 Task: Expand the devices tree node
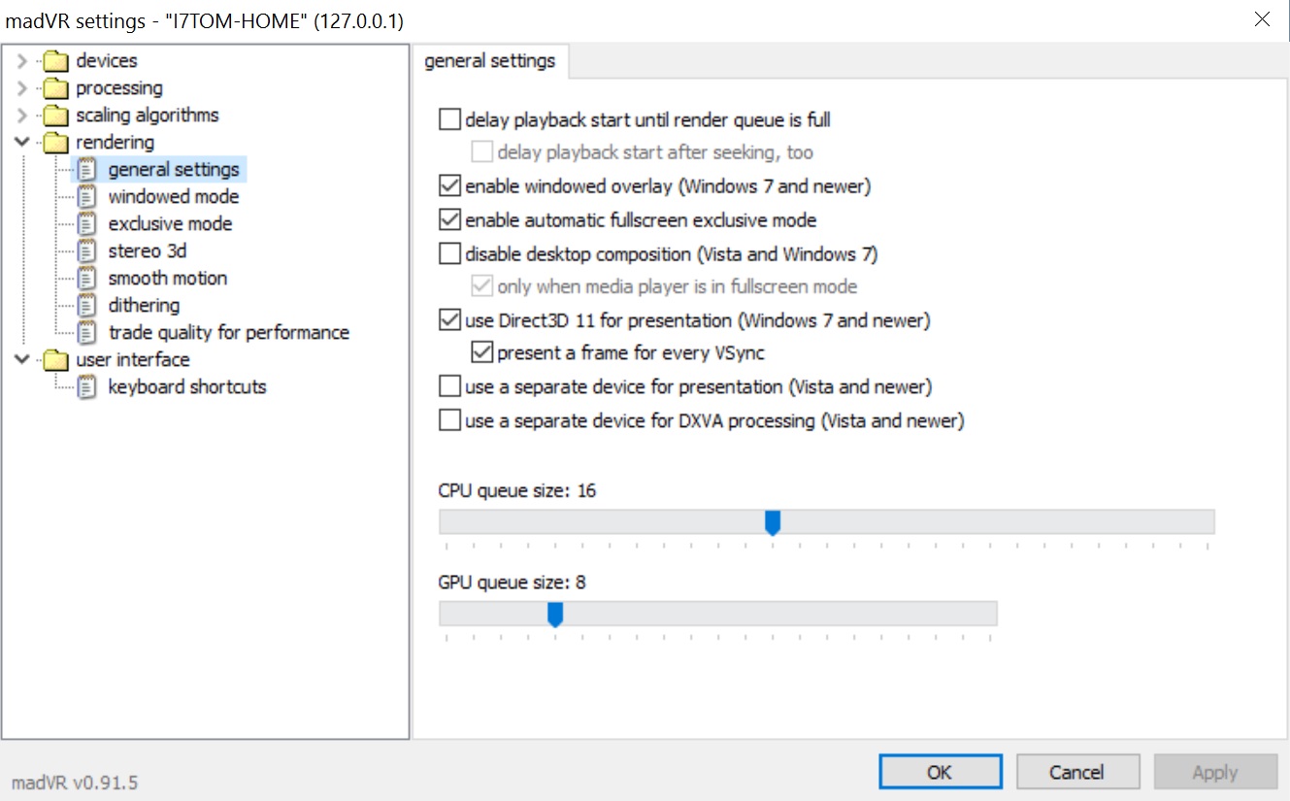click(x=23, y=61)
